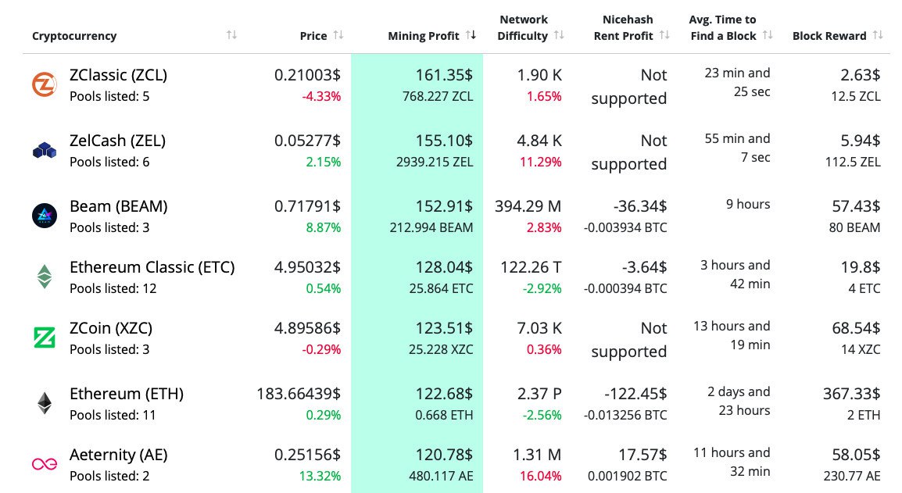
Task: Sort table by Cryptocurrency name arrows
Action: pos(231,35)
